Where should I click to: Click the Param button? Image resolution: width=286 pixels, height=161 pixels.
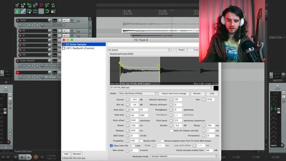tap(181, 50)
